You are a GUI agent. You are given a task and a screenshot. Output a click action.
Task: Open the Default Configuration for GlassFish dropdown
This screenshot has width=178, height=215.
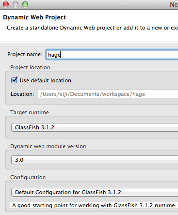point(95,192)
